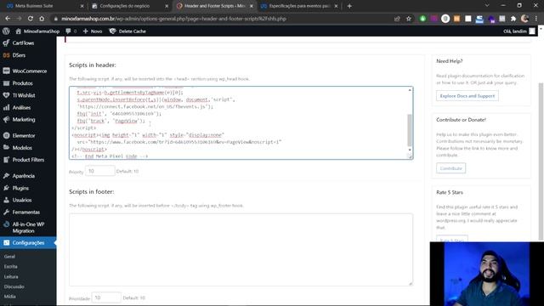Bookmark this page with star icon
Screen dimensions: 544x306
(x=409, y=19)
